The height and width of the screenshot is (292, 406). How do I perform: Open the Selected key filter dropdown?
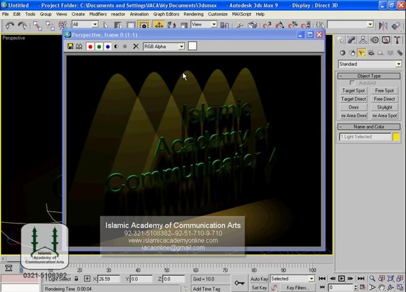pyautogui.click(x=292, y=279)
